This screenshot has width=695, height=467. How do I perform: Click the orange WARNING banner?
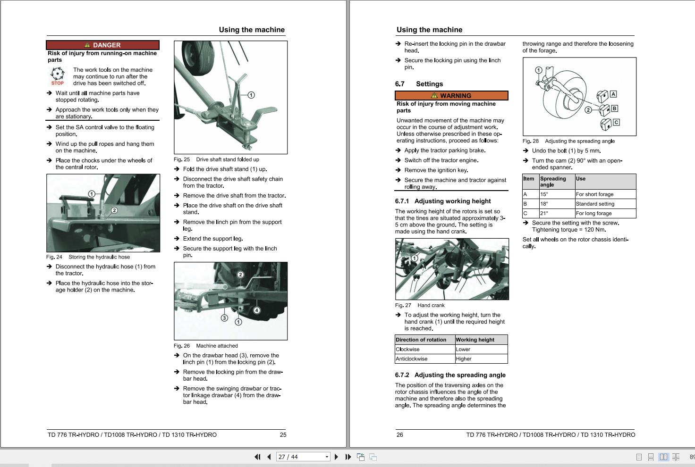pos(451,96)
